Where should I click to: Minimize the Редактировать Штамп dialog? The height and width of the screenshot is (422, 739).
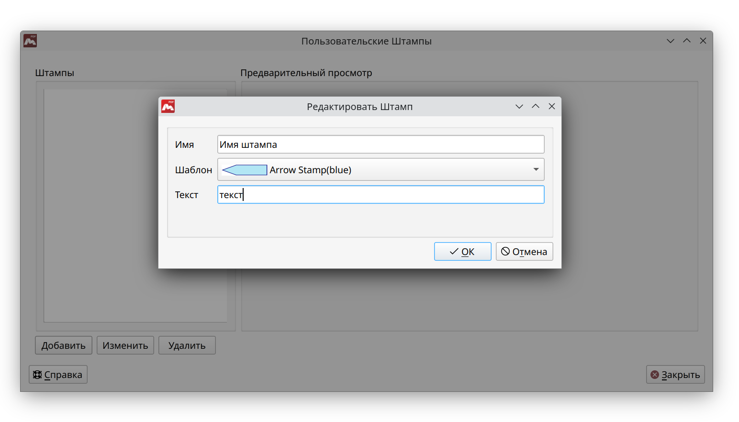[519, 106]
